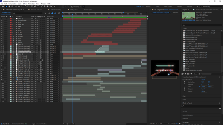Mute audio of layer 15
This screenshot has height=125, width=223.
[x=3, y=46]
